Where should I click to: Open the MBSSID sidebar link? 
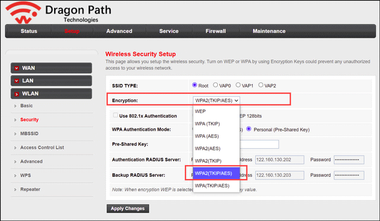(29, 134)
